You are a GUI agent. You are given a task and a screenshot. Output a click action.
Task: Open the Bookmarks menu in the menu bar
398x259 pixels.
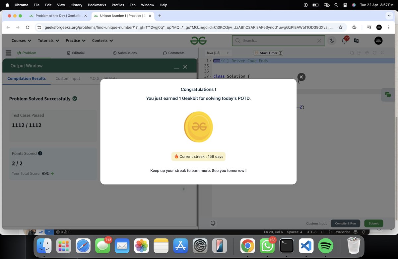(97, 5)
